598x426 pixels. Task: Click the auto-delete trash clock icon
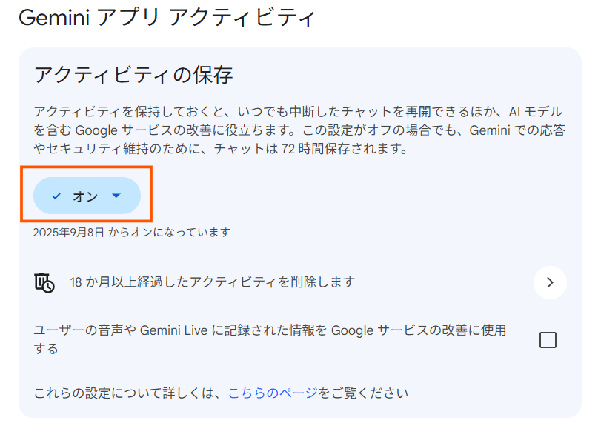click(44, 282)
